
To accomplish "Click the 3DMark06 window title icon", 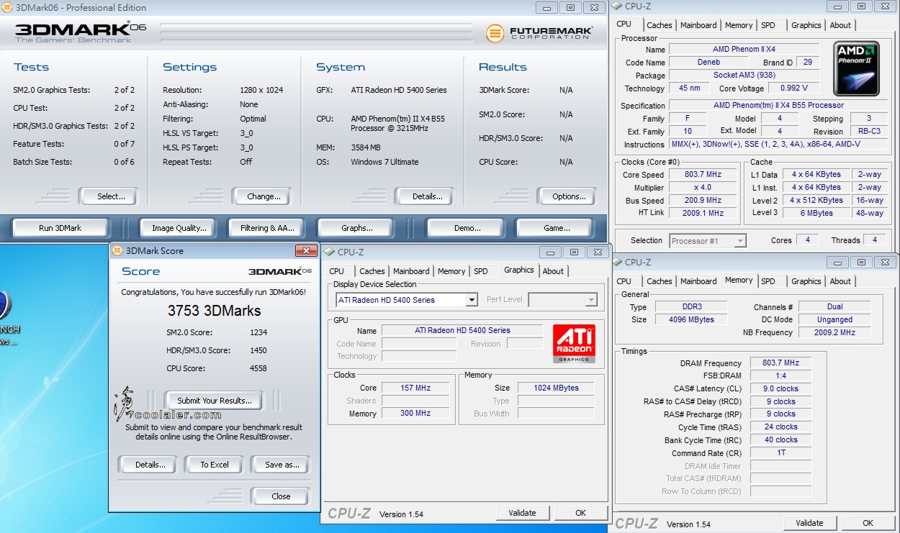I will (8, 8).
